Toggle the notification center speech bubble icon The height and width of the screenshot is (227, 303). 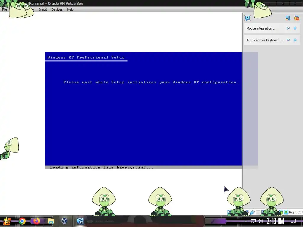[x=248, y=18]
